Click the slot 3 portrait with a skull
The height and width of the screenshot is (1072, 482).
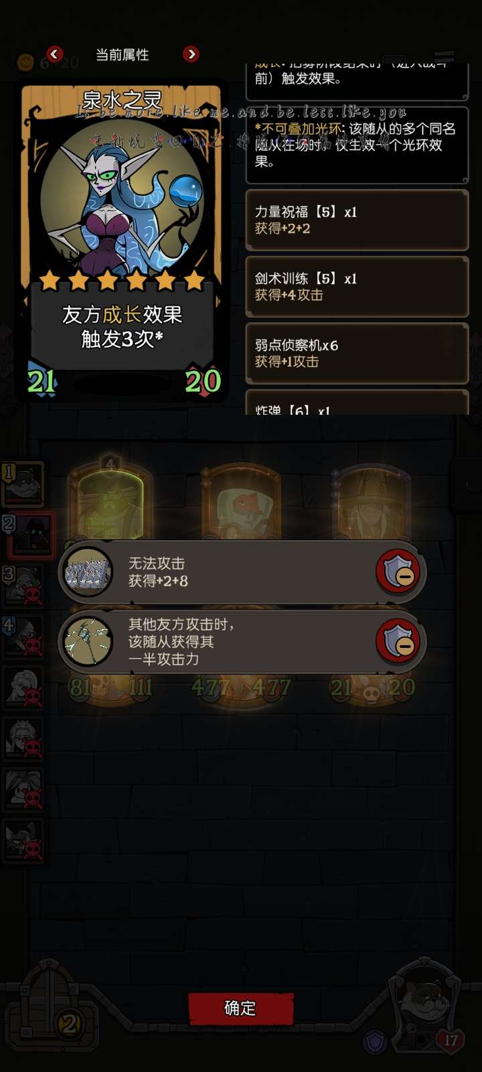[x=23, y=585]
